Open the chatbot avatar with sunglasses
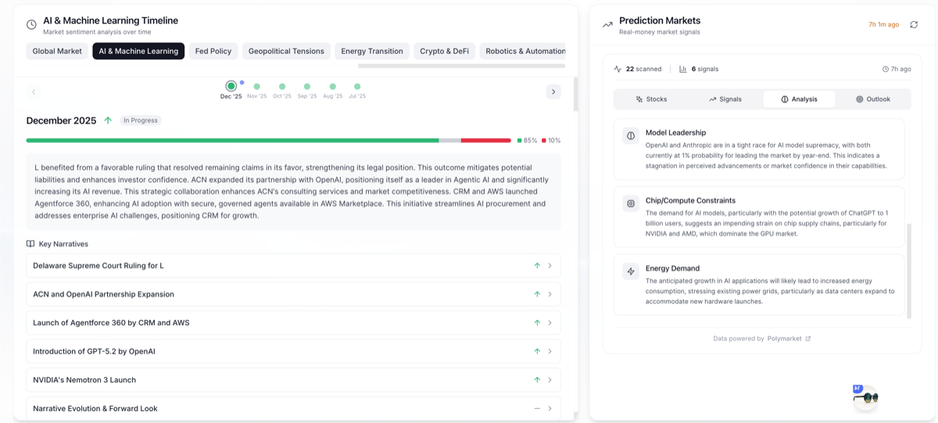 click(x=865, y=396)
